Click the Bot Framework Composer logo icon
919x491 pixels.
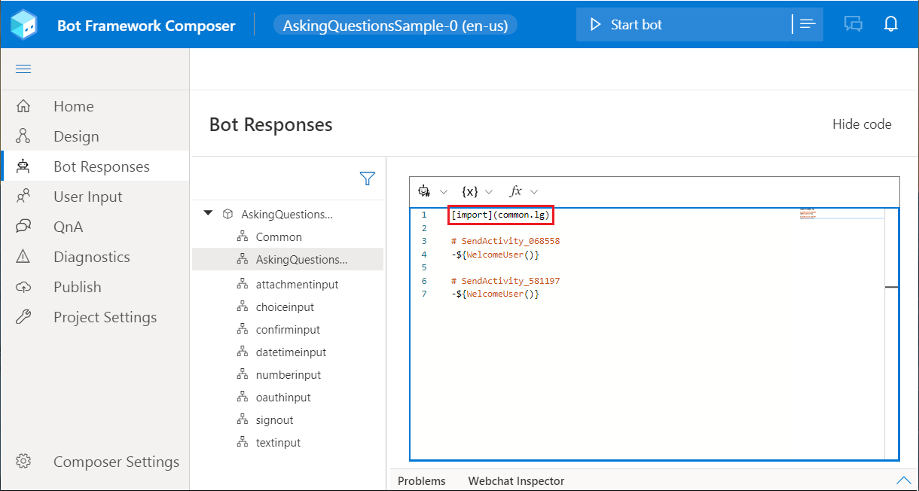point(25,25)
